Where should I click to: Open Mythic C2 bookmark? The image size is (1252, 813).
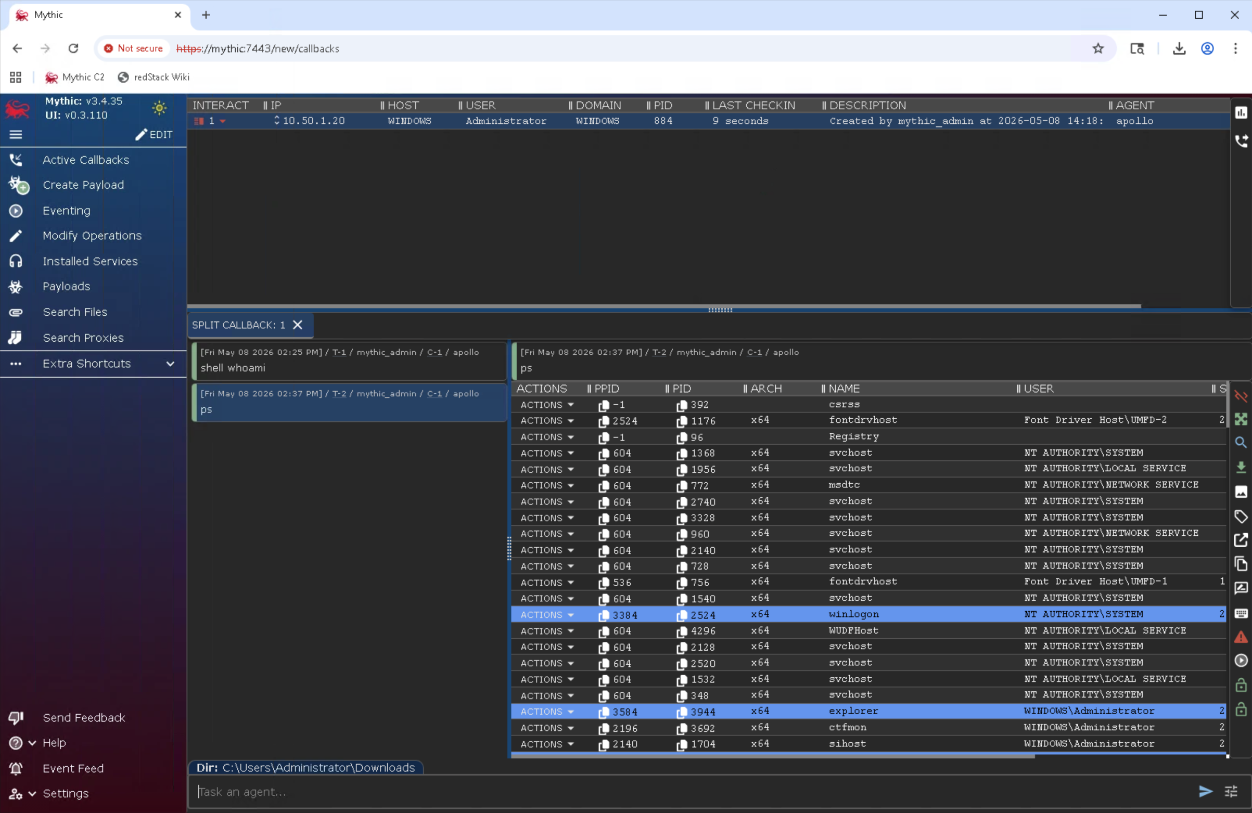75,78
